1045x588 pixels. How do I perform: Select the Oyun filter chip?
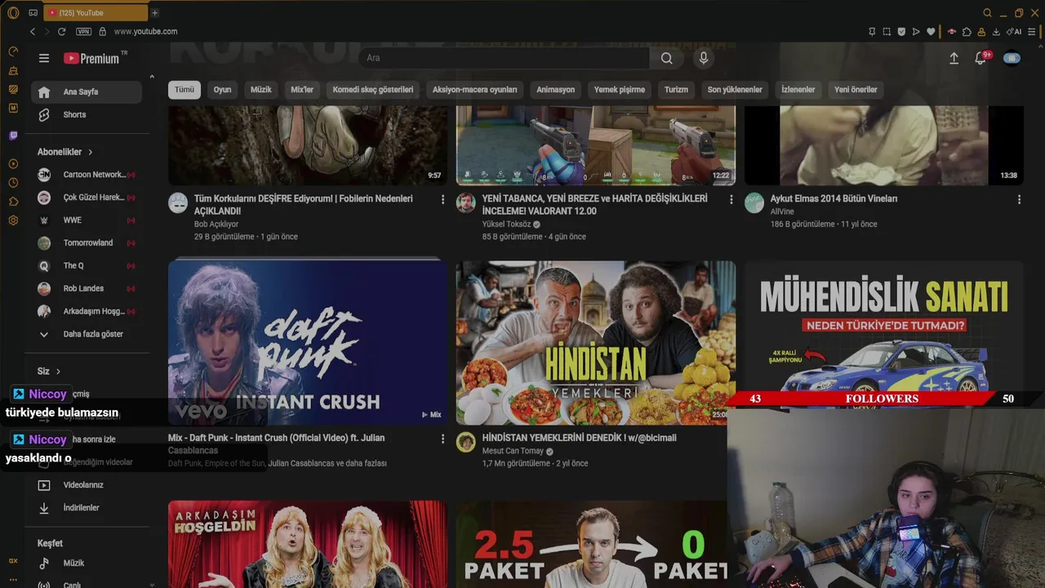pyautogui.click(x=223, y=90)
